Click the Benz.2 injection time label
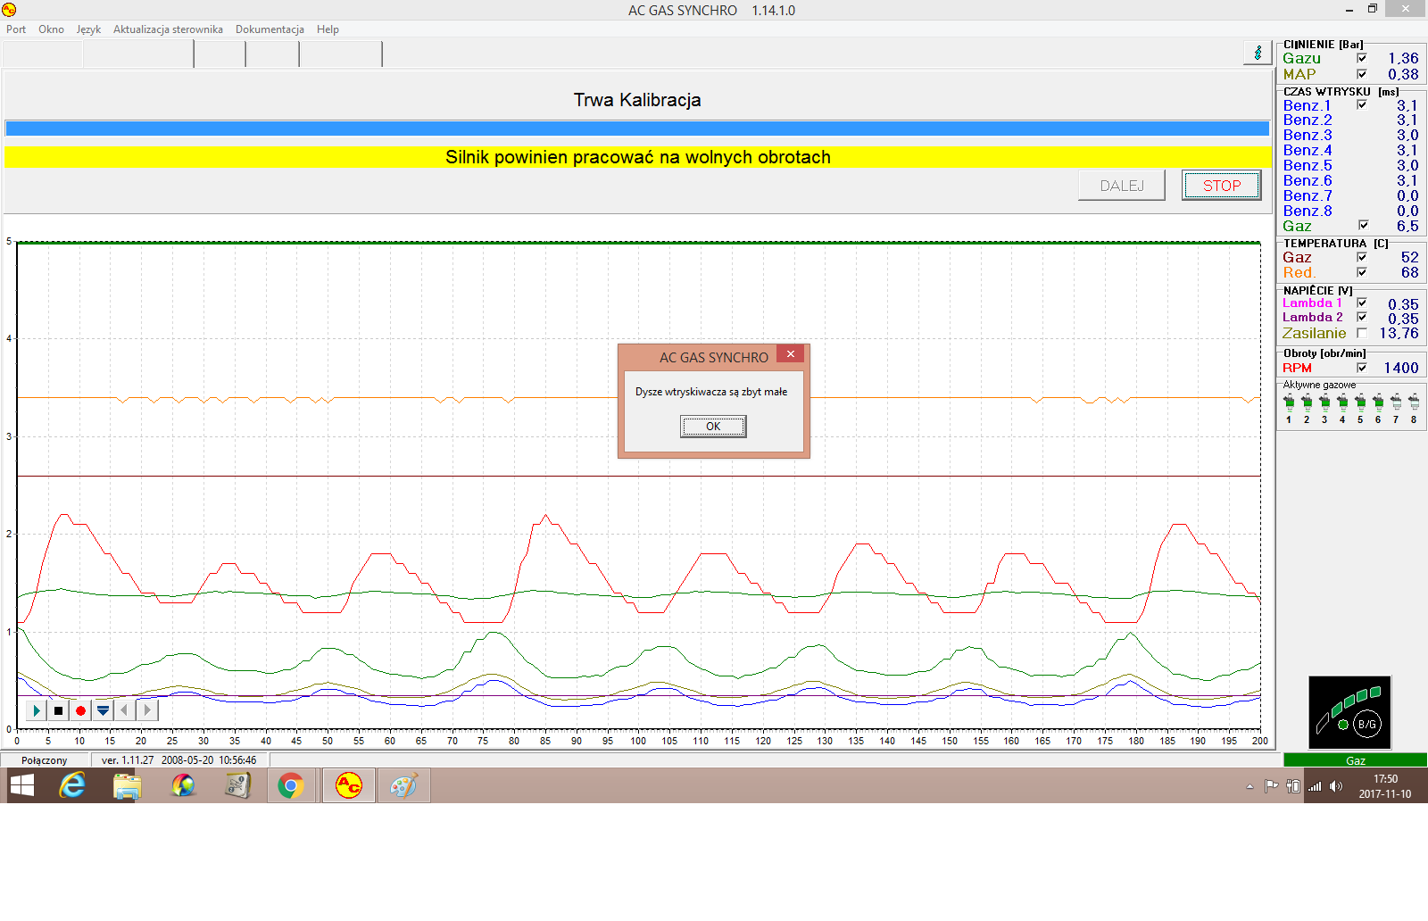 pos(1308,120)
